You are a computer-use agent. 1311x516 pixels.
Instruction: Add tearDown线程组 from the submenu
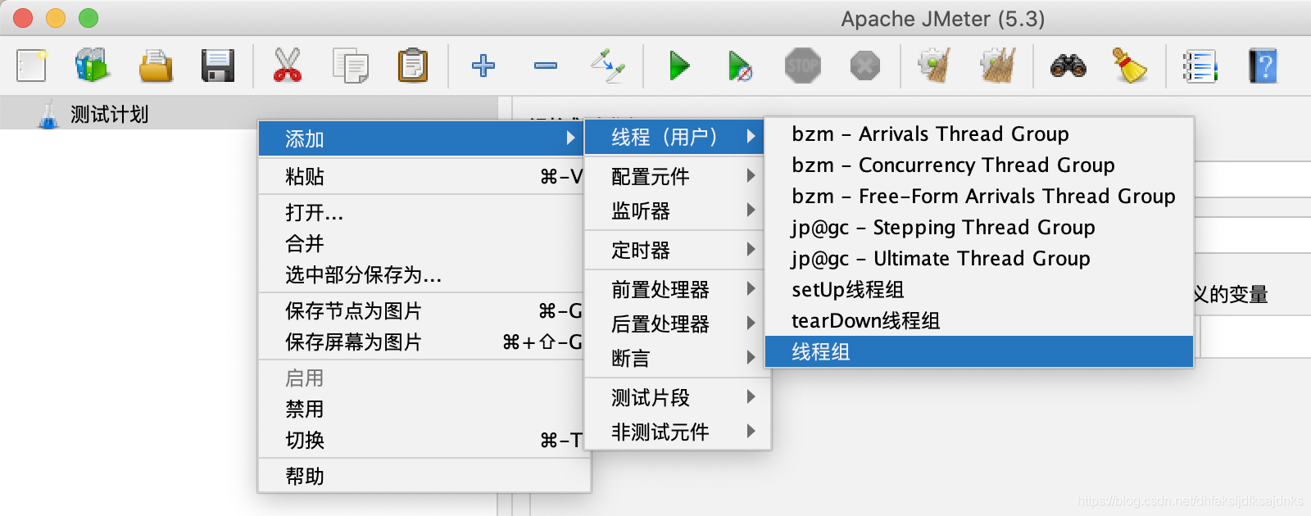(978, 320)
